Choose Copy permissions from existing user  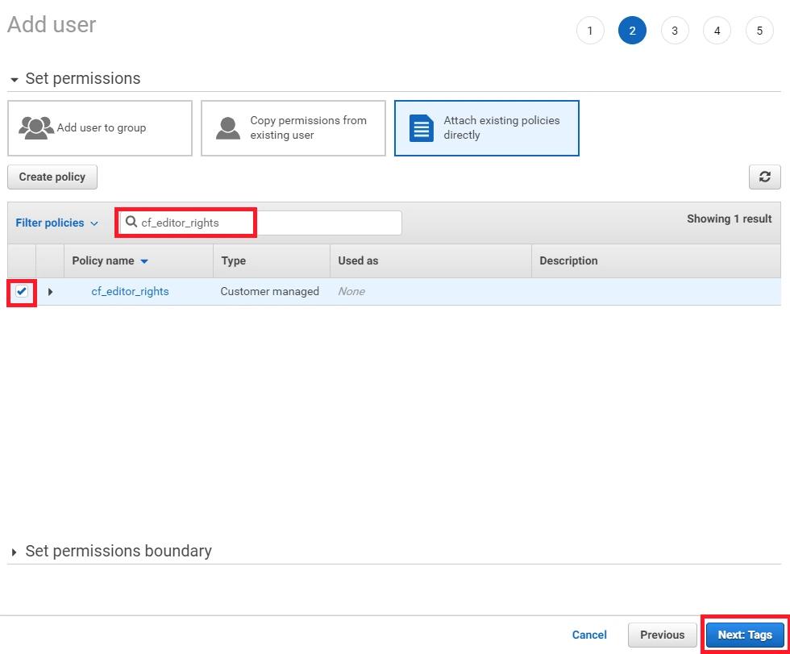coord(293,127)
